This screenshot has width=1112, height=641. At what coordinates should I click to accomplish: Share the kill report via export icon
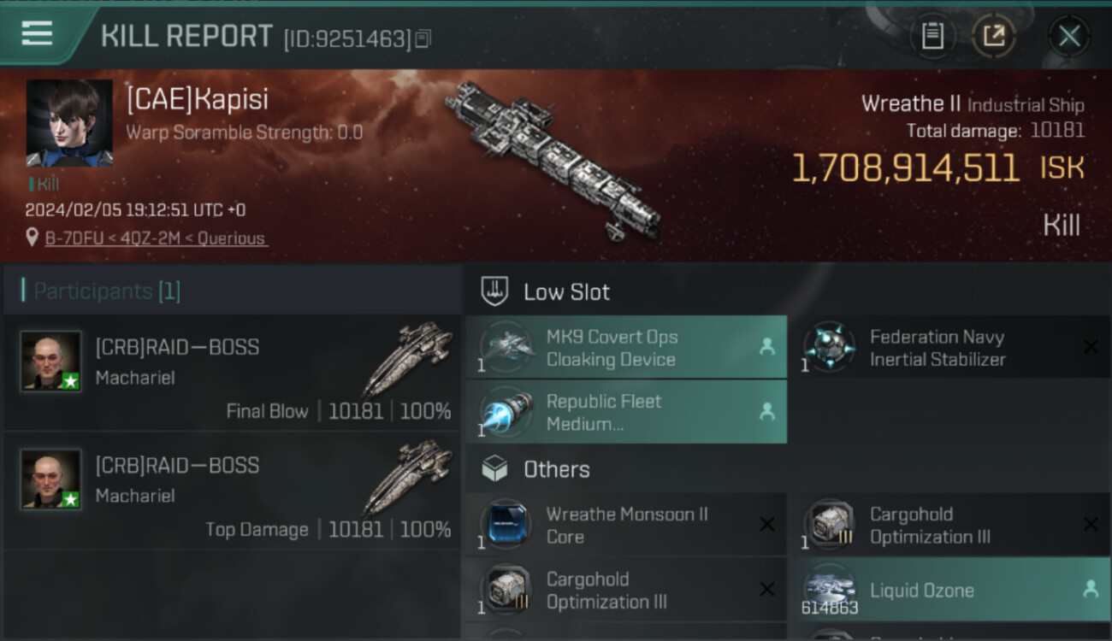(x=994, y=36)
